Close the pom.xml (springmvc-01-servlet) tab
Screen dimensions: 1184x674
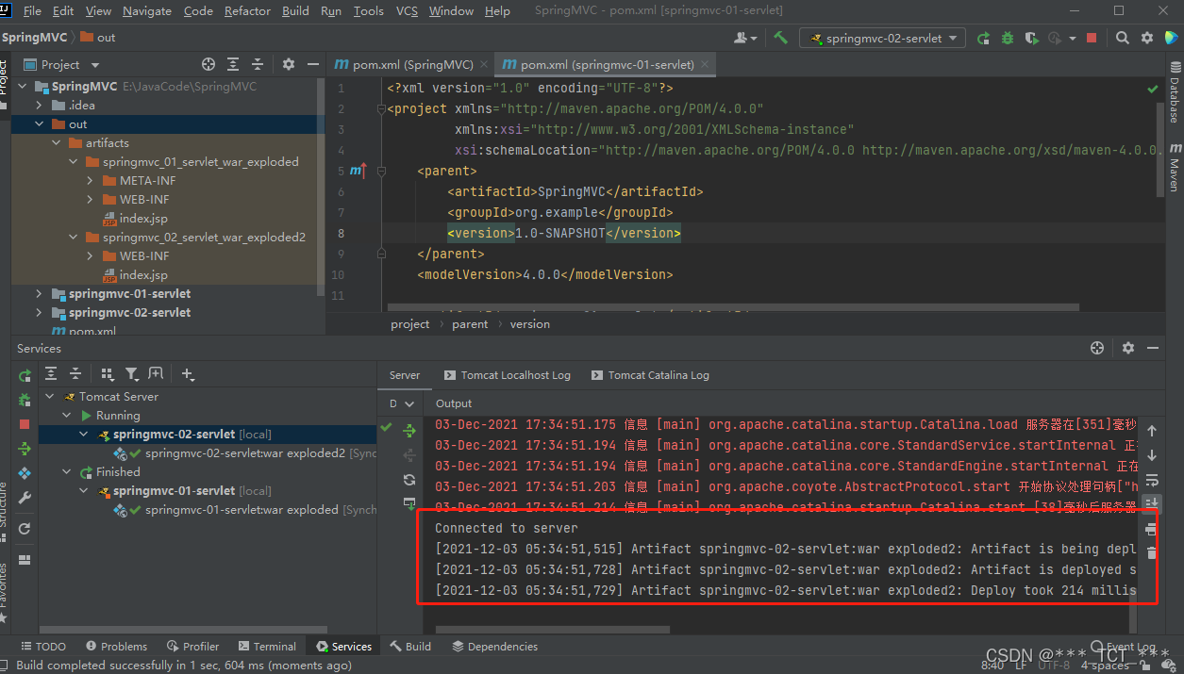(x=705, y=65)
